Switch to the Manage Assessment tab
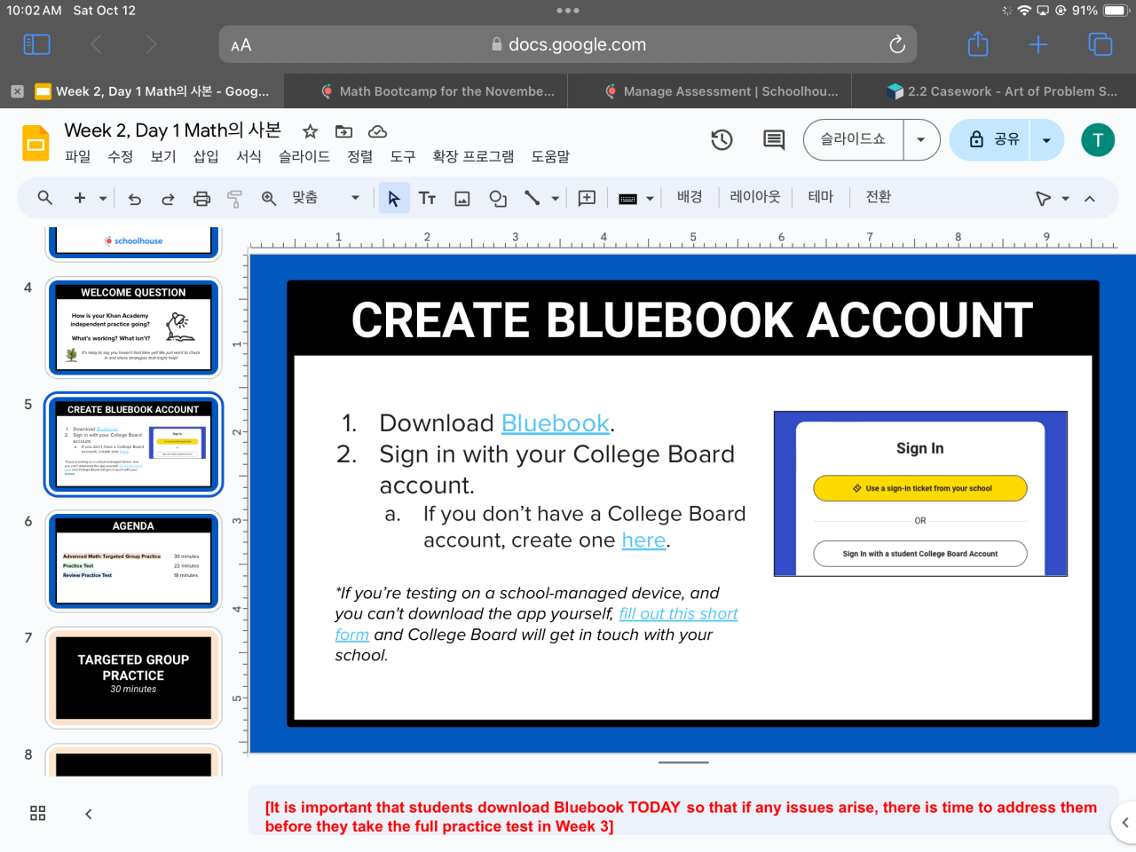Image resolution: width=1136 pixels, height=852 pixels. [x=722, y=91]
